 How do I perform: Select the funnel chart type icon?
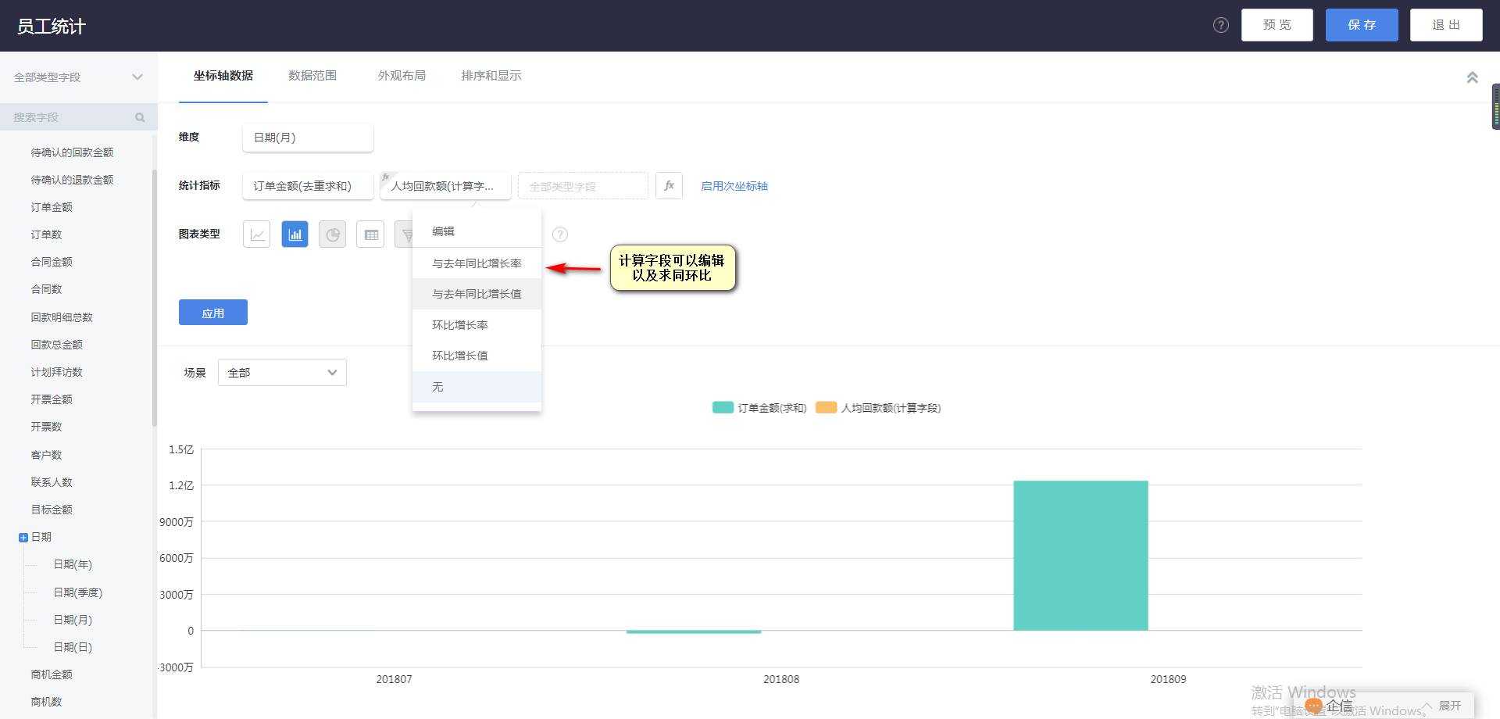(405, 234)
